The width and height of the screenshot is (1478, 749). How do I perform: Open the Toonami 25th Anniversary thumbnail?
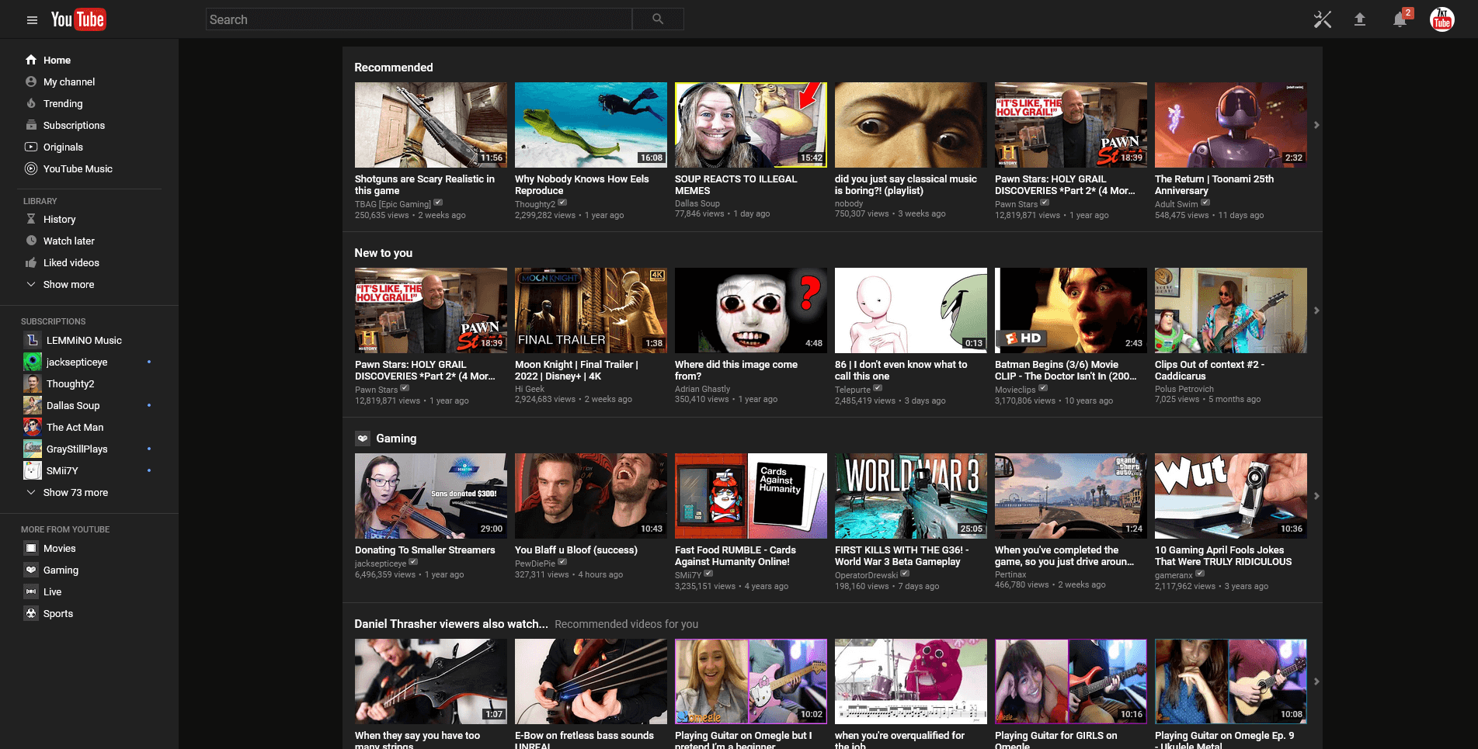click(1230, 125)
